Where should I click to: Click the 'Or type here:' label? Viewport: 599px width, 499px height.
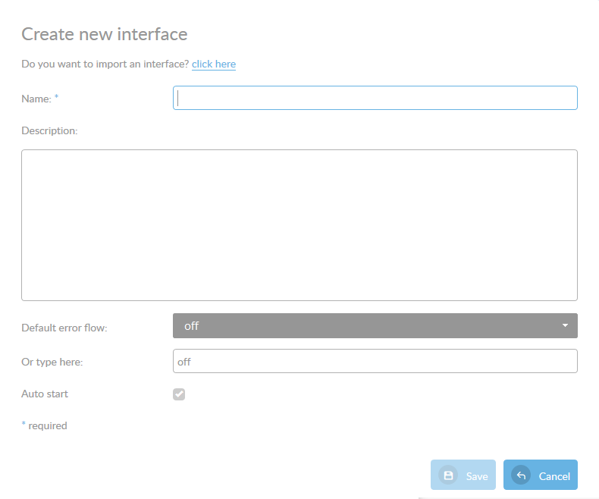click(x=52, y=362)
